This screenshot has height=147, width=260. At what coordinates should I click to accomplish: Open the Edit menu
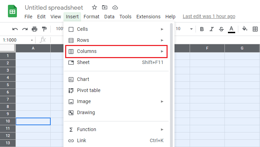(x=41, y=17)
